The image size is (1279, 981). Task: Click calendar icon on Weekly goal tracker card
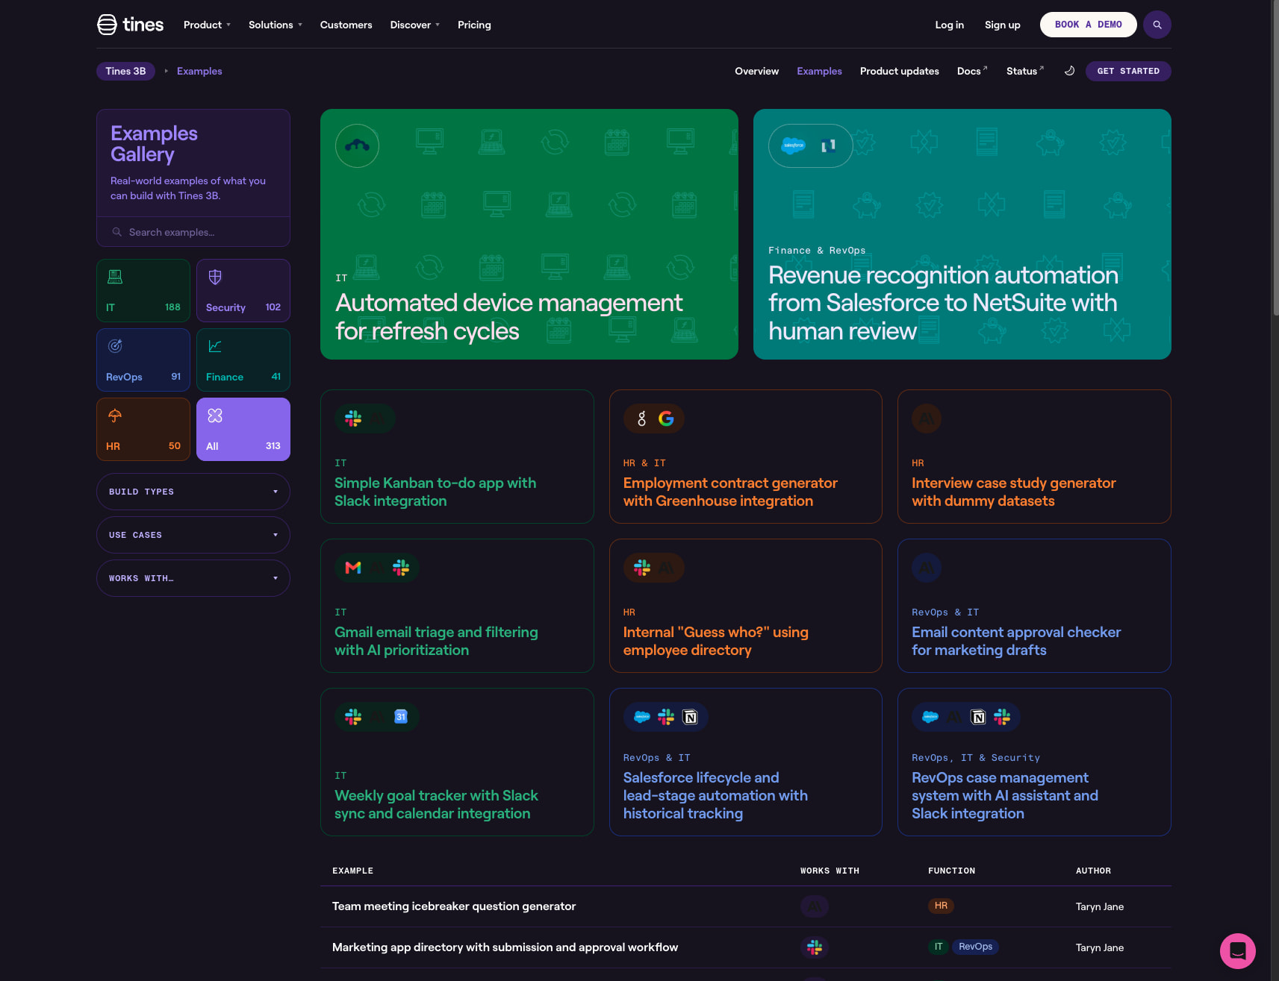pyautogui.click(x=401, y=717)
